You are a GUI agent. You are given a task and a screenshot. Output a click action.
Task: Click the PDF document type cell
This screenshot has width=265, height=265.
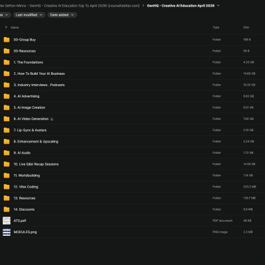tap(223, 221)
